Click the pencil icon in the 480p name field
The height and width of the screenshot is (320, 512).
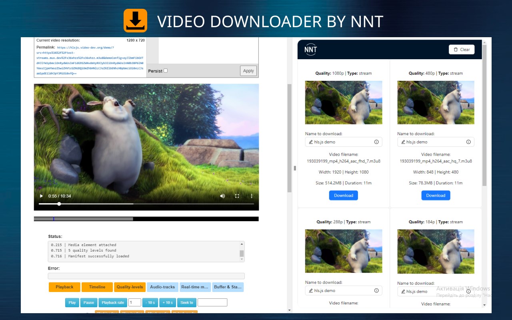point(403,142)
